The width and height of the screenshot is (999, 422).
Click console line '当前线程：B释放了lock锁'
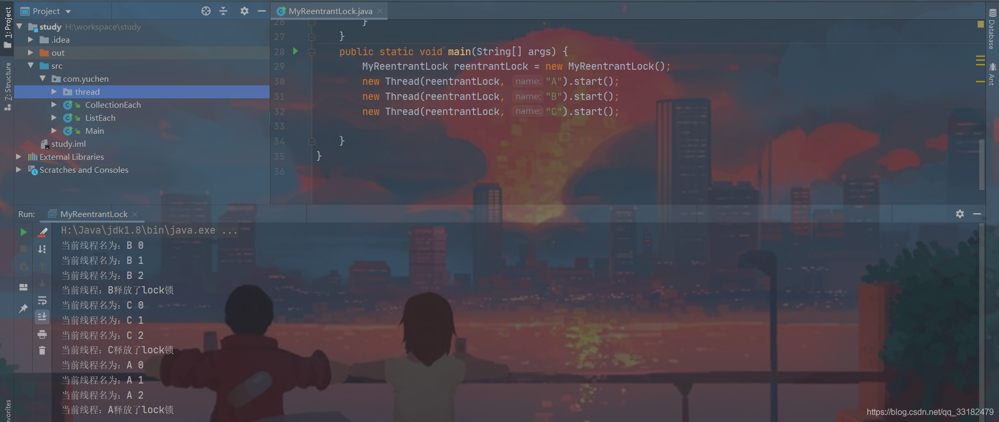tap(118, 290)
